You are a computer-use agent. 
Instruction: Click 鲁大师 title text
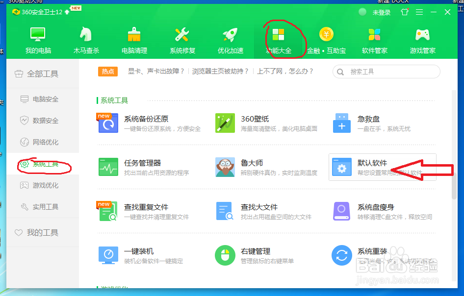(252, 163)
